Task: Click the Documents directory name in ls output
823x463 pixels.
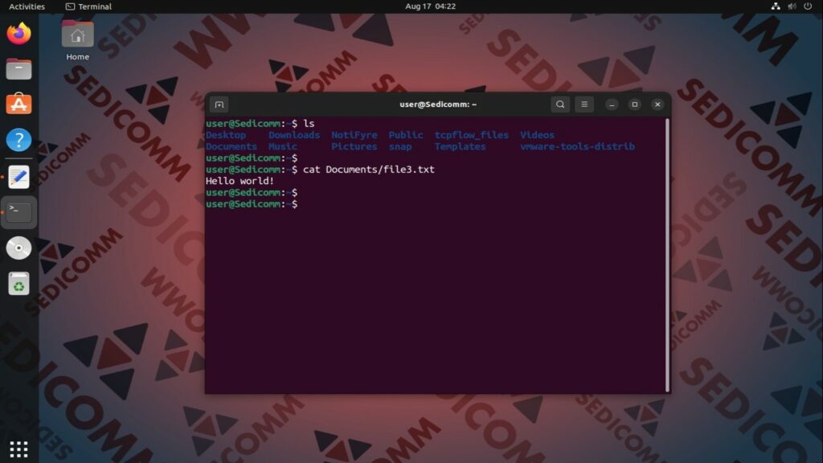Action: pos(231,146)
